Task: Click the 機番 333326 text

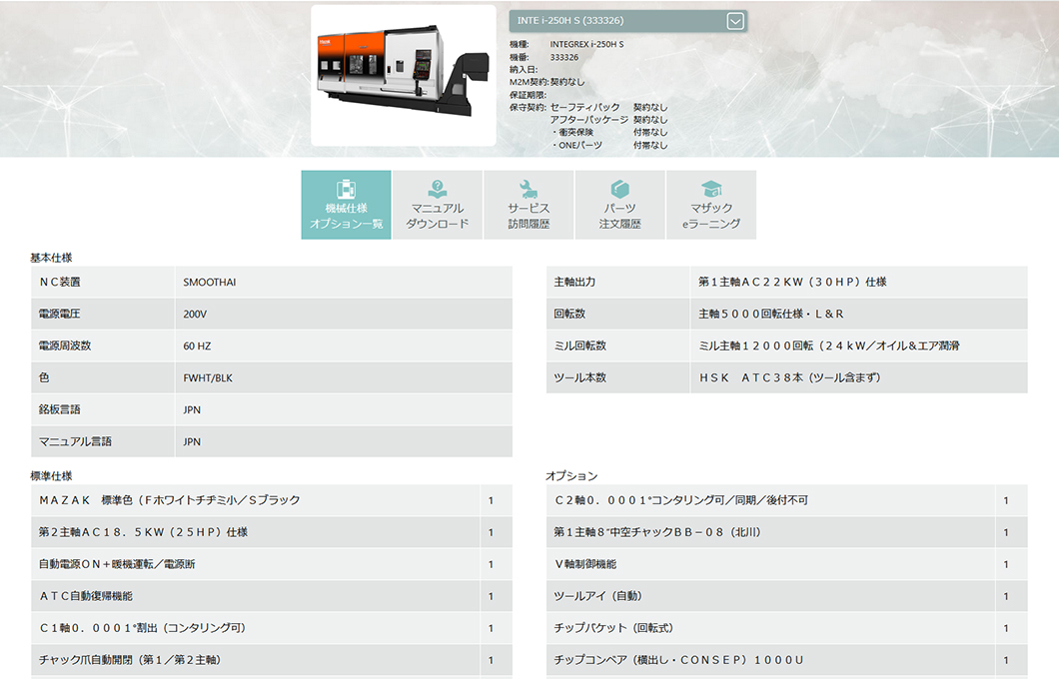Action: [x=543, y=57]
